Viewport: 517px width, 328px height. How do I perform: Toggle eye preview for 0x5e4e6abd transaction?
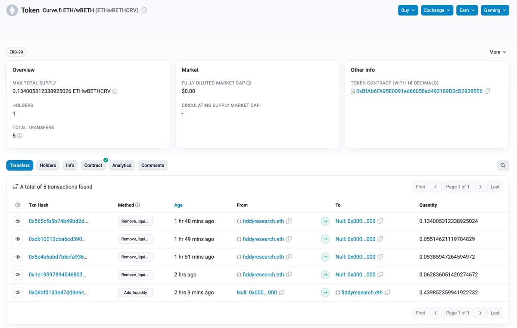tap(18, 257)
